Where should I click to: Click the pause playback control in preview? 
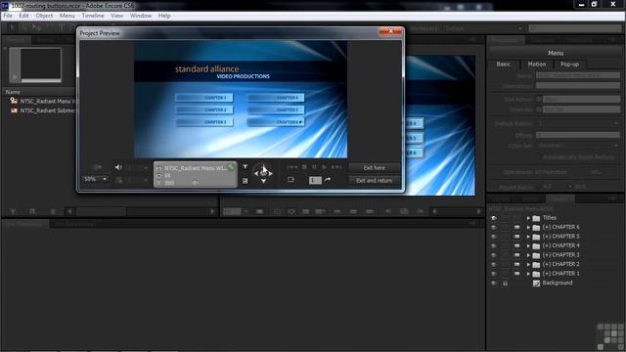coord(314,167)
